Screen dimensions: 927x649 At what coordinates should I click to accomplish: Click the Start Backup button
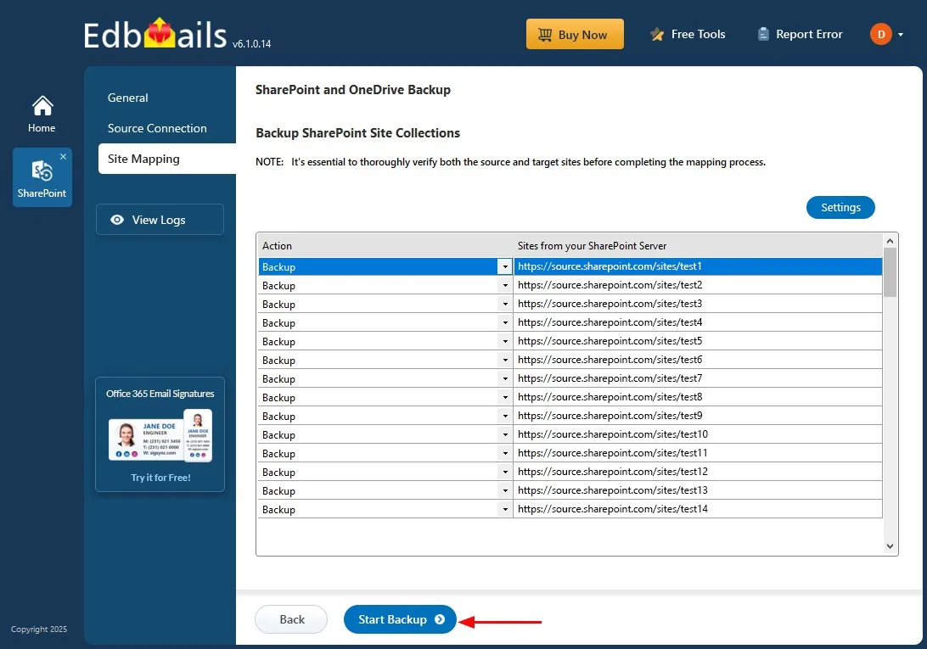pyautogui.click(x=400, y=618)
